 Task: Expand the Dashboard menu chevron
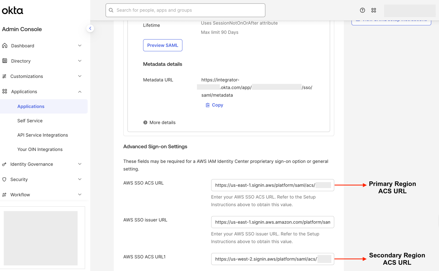(80, 46)
